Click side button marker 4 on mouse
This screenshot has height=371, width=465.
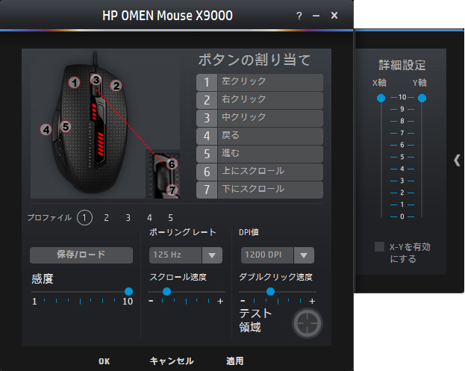point(46,130)
